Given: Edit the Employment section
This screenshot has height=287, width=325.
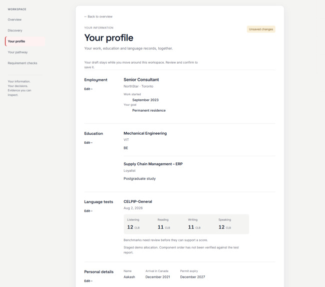Looking at the screenshot, I should (x=88, y=89).
